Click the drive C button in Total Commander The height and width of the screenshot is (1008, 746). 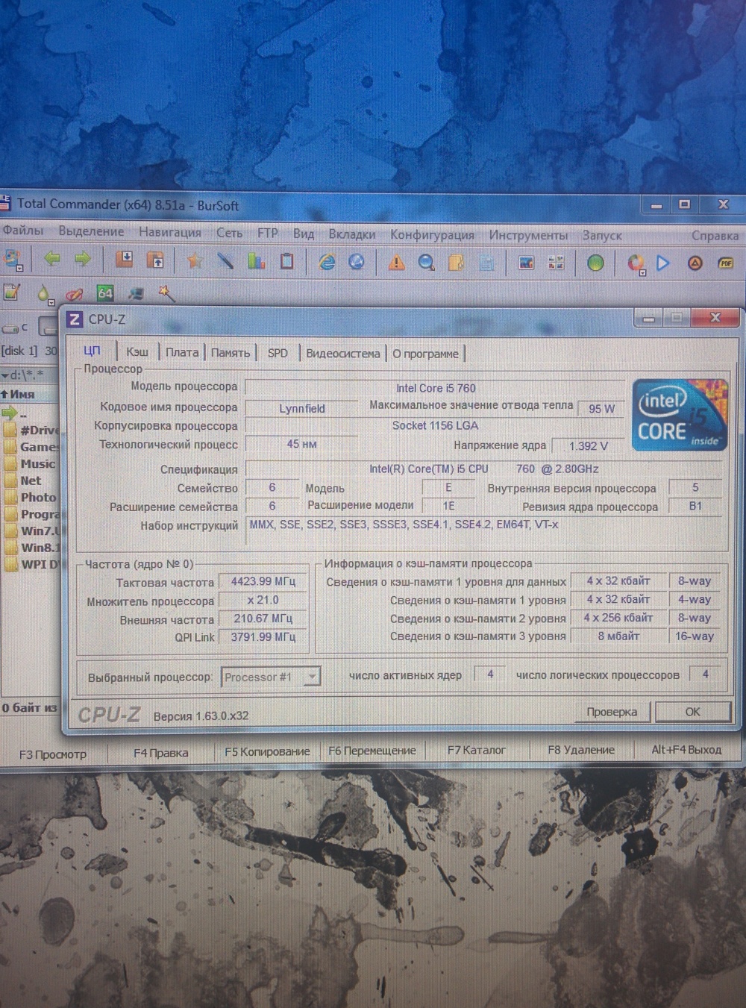pyautogui.click(x=15, y=328)
